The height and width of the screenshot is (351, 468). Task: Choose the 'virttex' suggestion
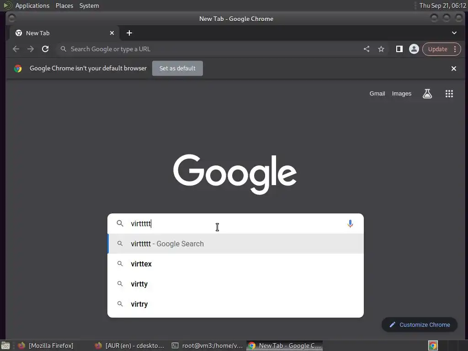(235, 264)
